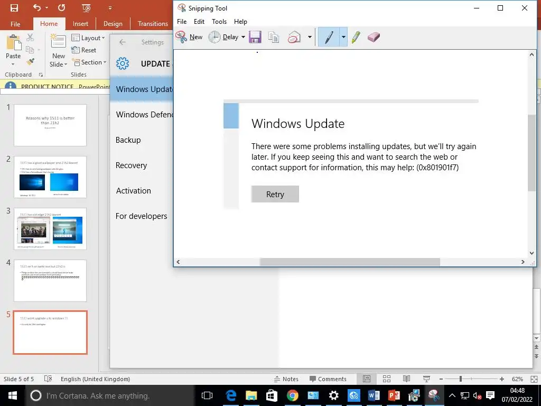Open Comments pane from status bar
Viewport: 541px width, 406px height.
tap(328, 379)
